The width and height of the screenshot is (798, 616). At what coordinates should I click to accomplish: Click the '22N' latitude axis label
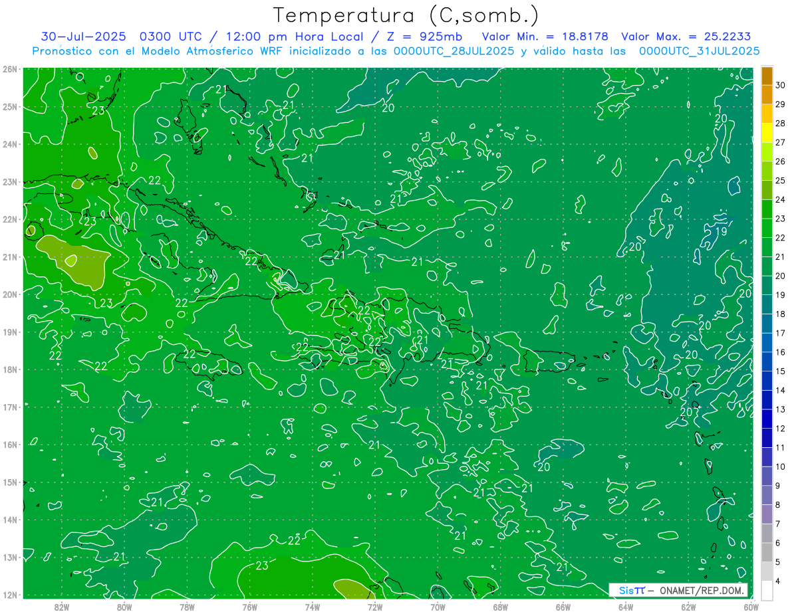pyautogui.click(x=10, y=219)
